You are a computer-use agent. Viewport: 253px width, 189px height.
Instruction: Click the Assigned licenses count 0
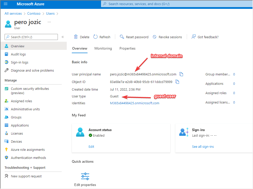tap(234, 102)
